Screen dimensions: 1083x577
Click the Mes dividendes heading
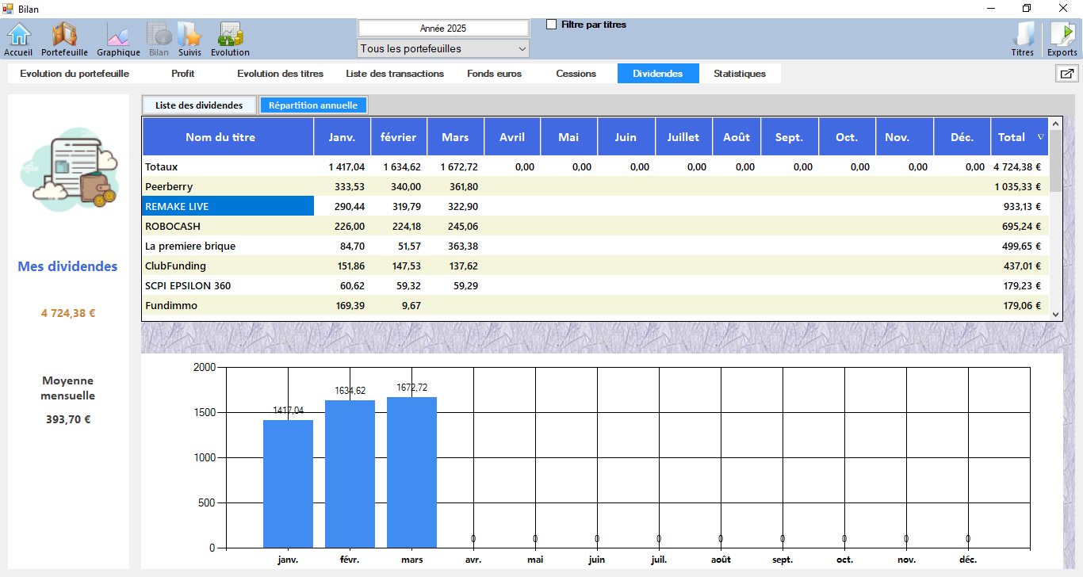(x=67, y=266)
